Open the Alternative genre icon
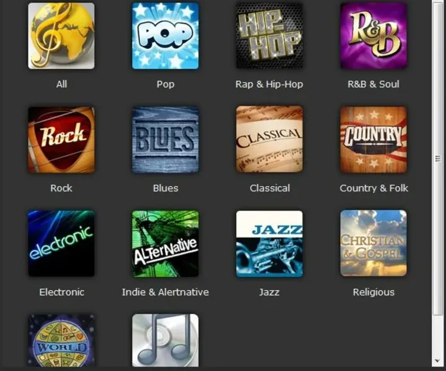This screenshot has height=371, width=446. tap(165, 244)
